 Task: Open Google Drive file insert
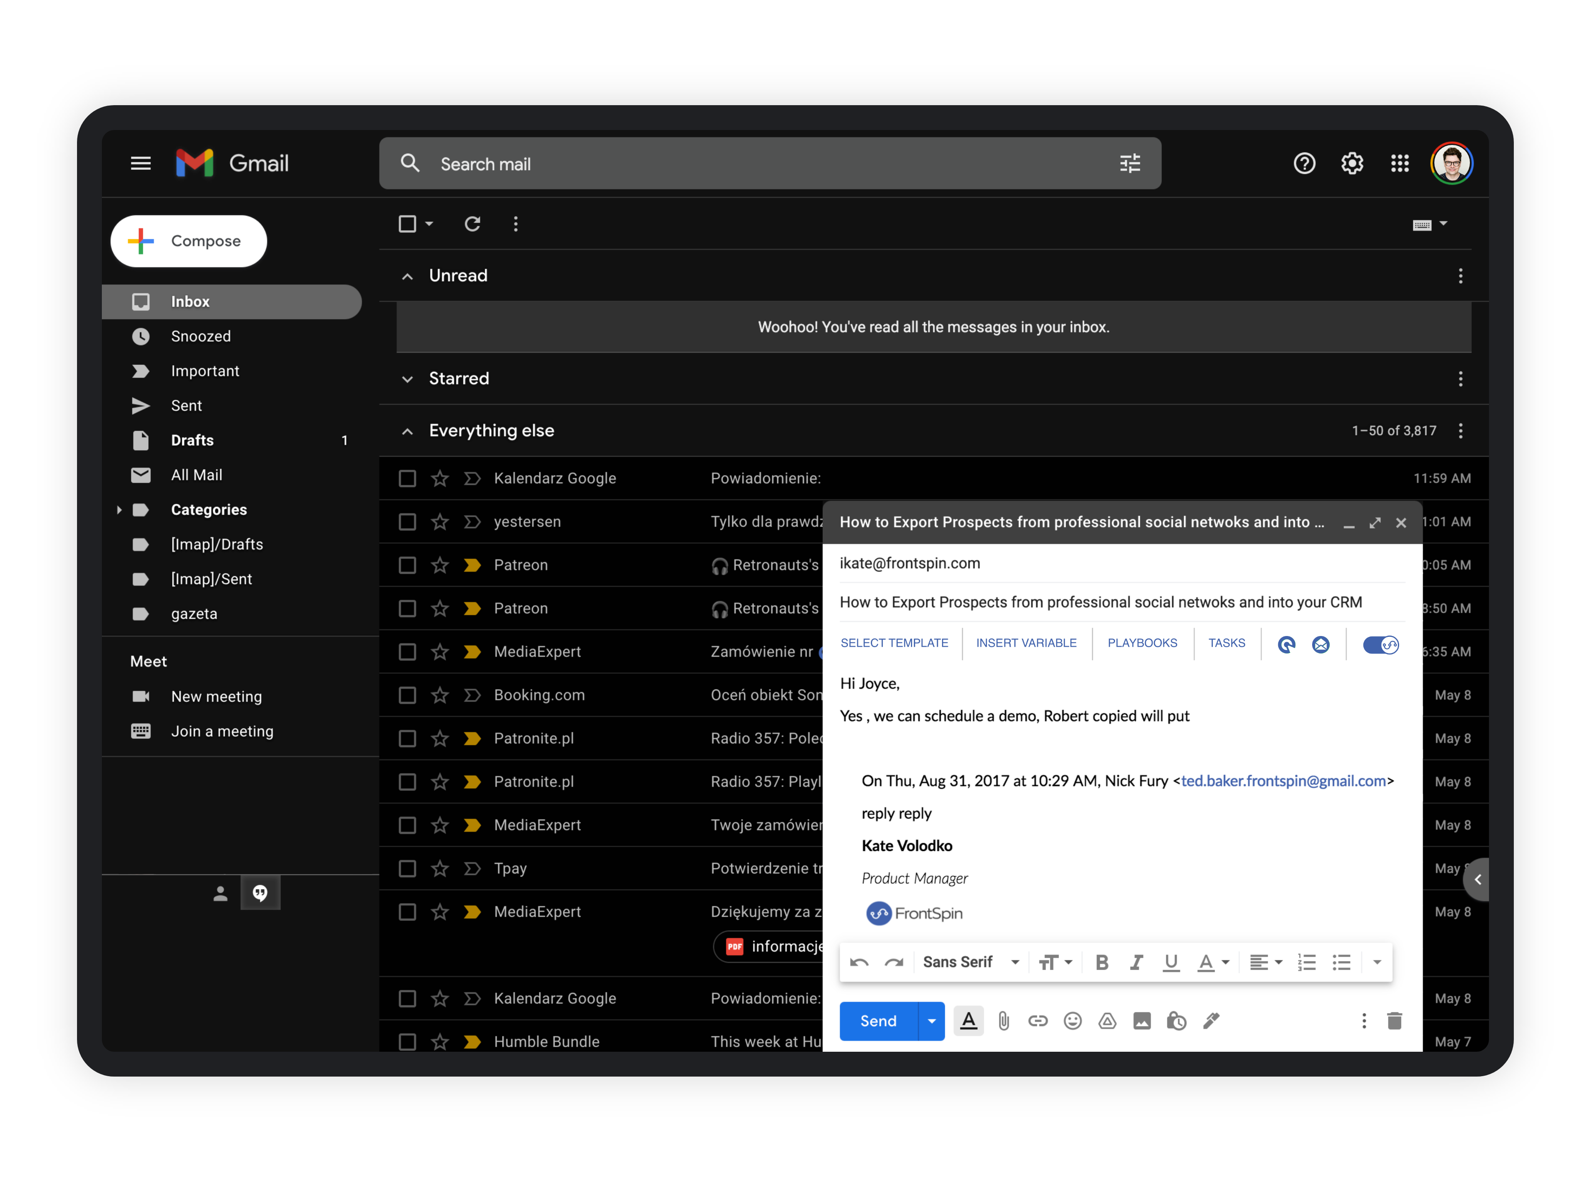click(1107, 1021)
